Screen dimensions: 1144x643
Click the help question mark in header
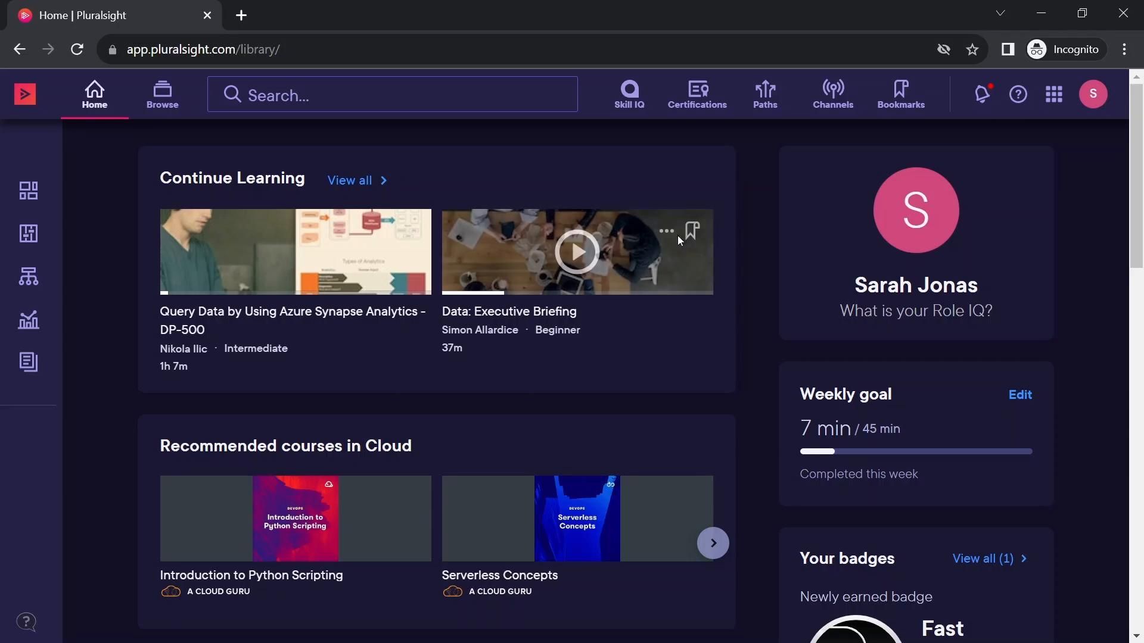pos(1018,94)
